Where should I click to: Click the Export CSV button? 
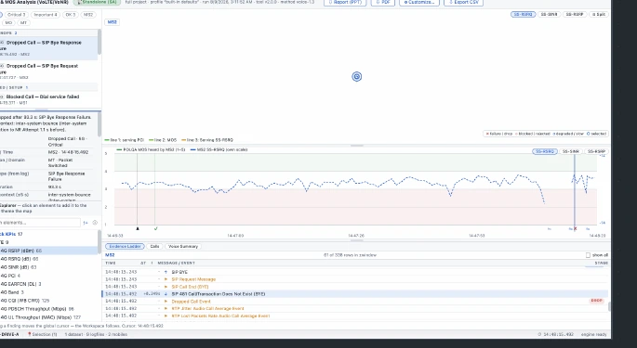pos(463,3)
